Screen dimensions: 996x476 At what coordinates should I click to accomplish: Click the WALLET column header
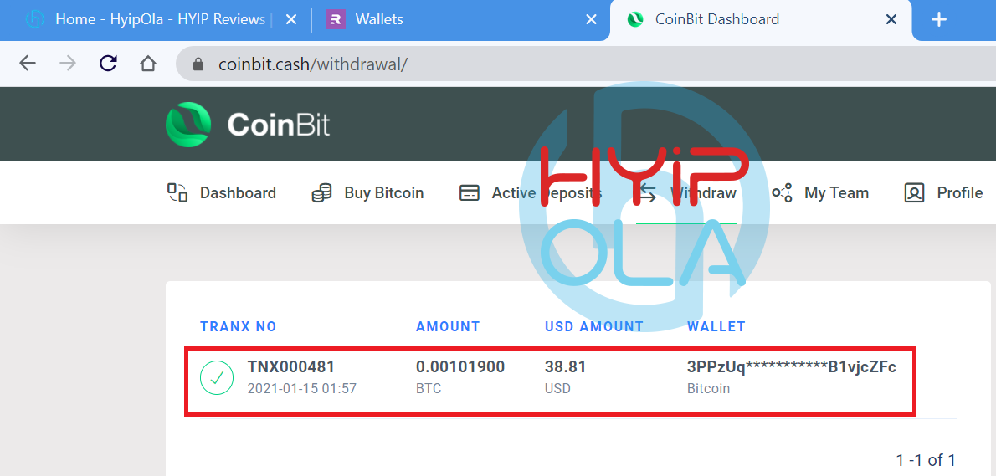(x=716, y=327)
